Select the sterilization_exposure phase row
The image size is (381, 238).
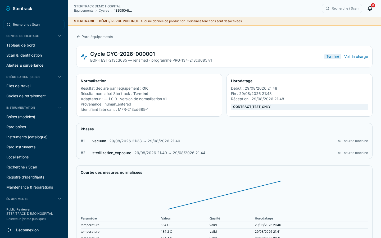point(224,153)
